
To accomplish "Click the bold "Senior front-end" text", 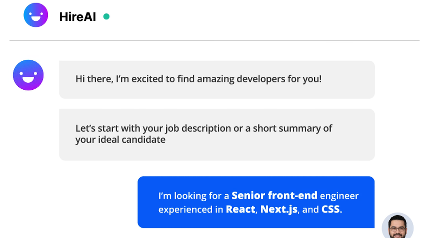I will (274, 196).
